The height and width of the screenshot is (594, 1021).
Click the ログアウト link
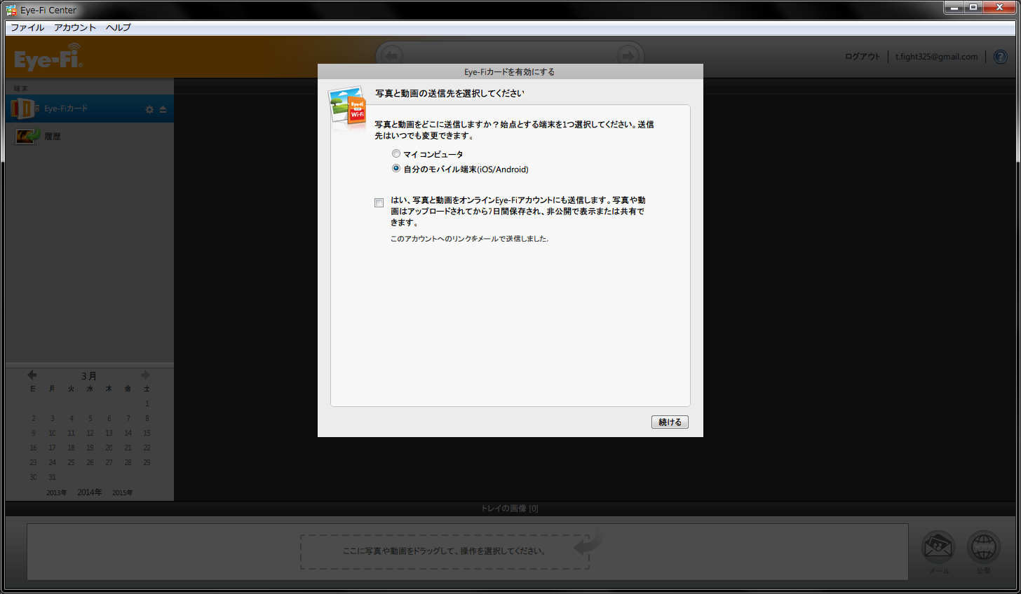coord(862,57)
